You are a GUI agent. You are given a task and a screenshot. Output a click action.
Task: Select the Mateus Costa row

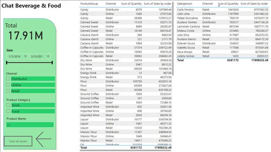point(223,31)
